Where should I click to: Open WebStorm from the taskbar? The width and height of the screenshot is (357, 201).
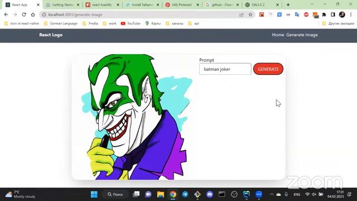pos(247,194)
